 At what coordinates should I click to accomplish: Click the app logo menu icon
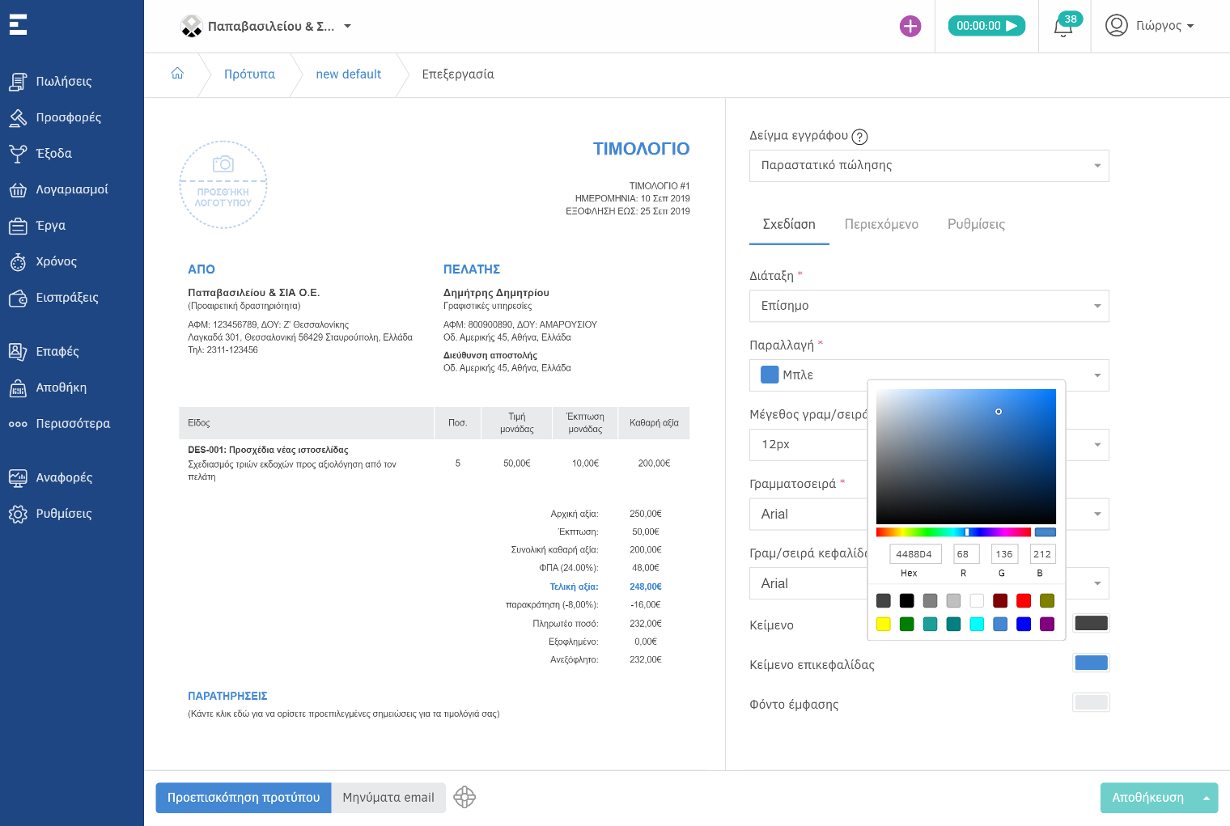18,25
